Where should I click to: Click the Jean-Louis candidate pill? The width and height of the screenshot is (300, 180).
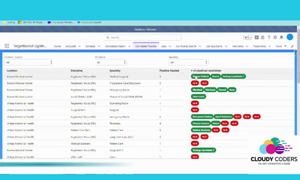(x=199, y=97)
